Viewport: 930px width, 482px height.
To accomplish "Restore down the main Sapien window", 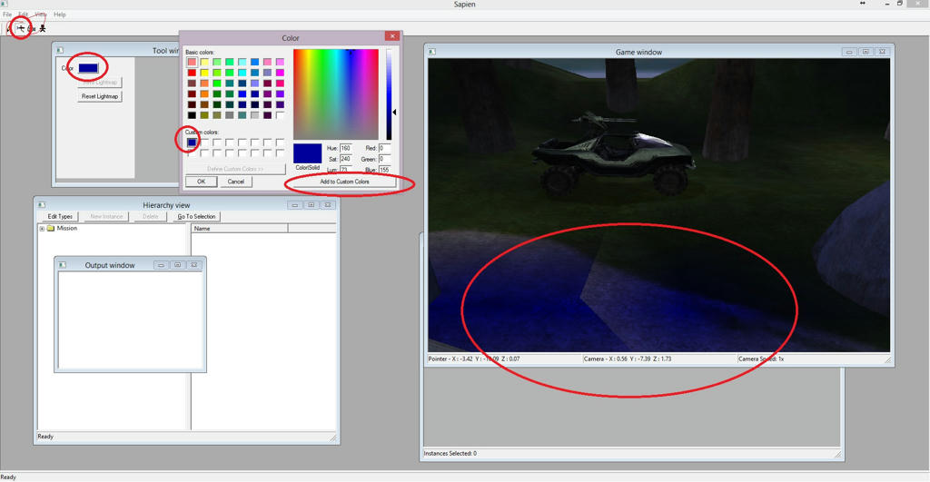I will point(900,4).
